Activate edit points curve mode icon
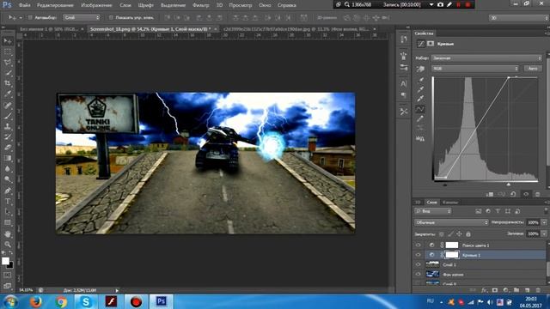The height and width of the screenshot is (309, 550). pos(420,109)
